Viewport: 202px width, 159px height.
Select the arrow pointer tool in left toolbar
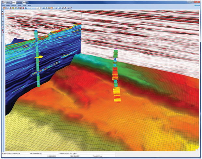[3, 11]
